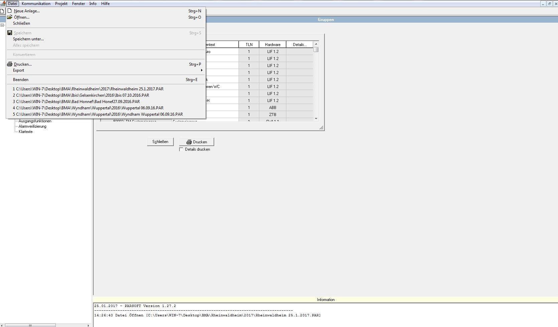This screenshot has height=327, width=558.
Task: Click the tree panel scroll right arrow
Action: coord(89,325)
